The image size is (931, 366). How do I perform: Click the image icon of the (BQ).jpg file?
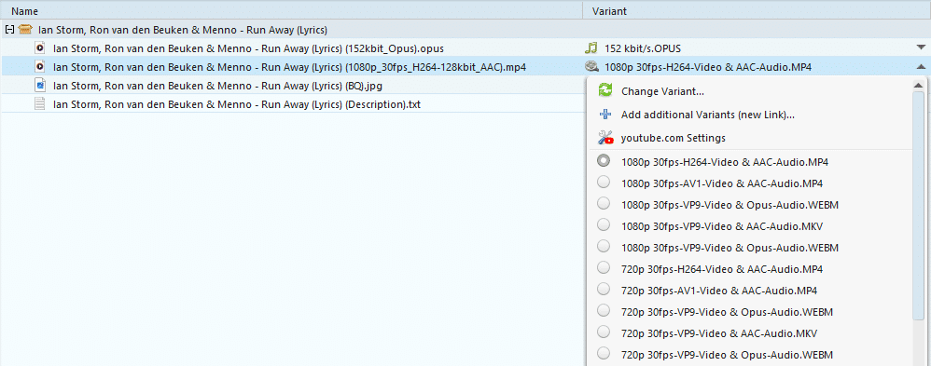[x=40, y=86]
